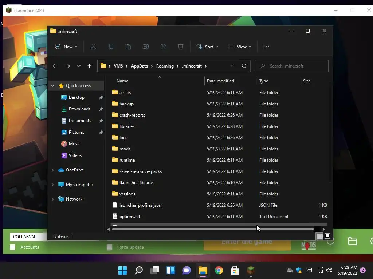373x279 pixels.
Task: Open Google Chrome from taskbar
Action: pos(219,270)
